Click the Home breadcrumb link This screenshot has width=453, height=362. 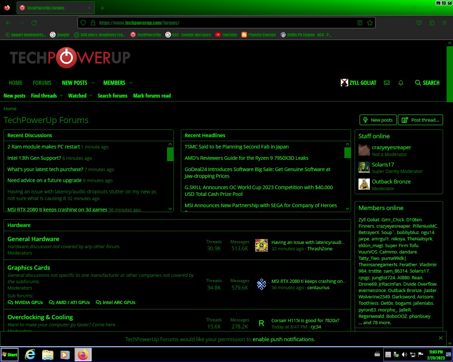point(10,109)
